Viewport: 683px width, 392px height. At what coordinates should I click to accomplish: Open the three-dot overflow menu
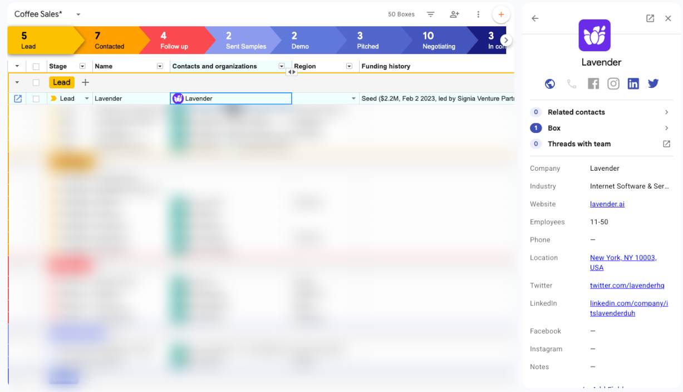pos(478,14)
